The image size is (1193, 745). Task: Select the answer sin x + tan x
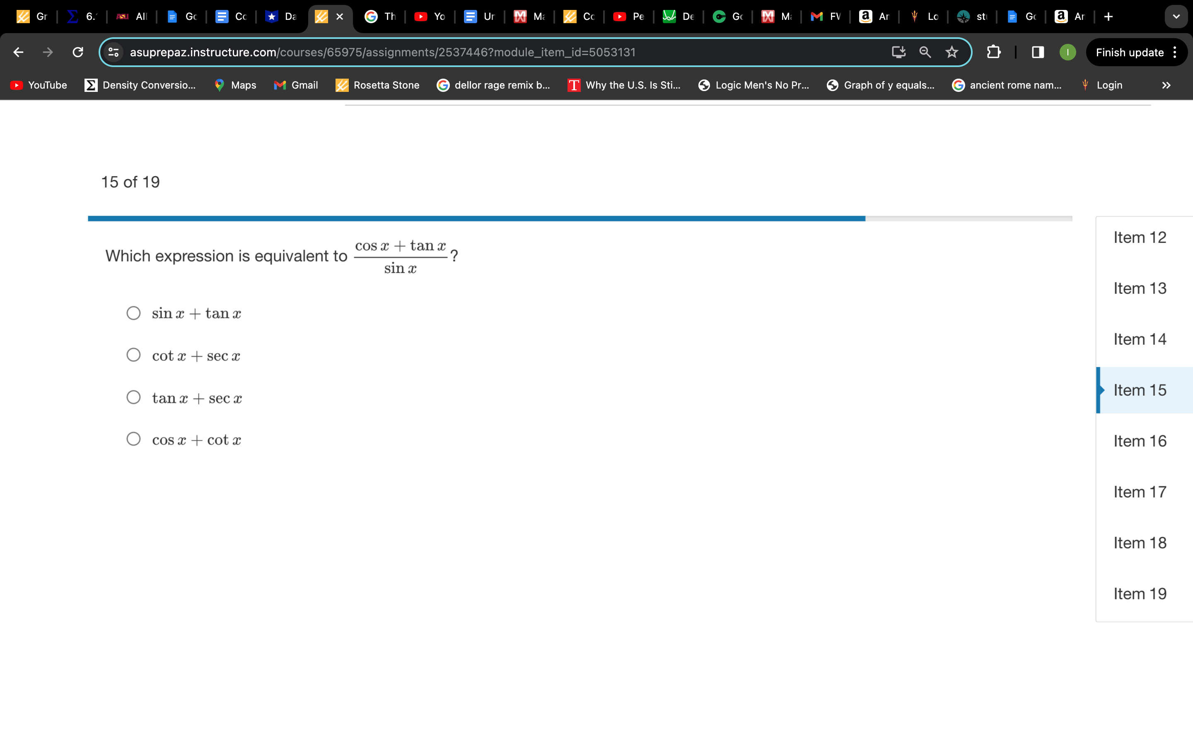[133, 313]
